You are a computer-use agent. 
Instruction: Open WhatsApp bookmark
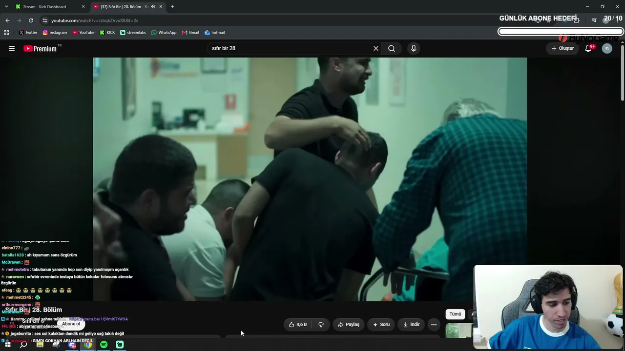pyautogui.click(x=164, y=33)
